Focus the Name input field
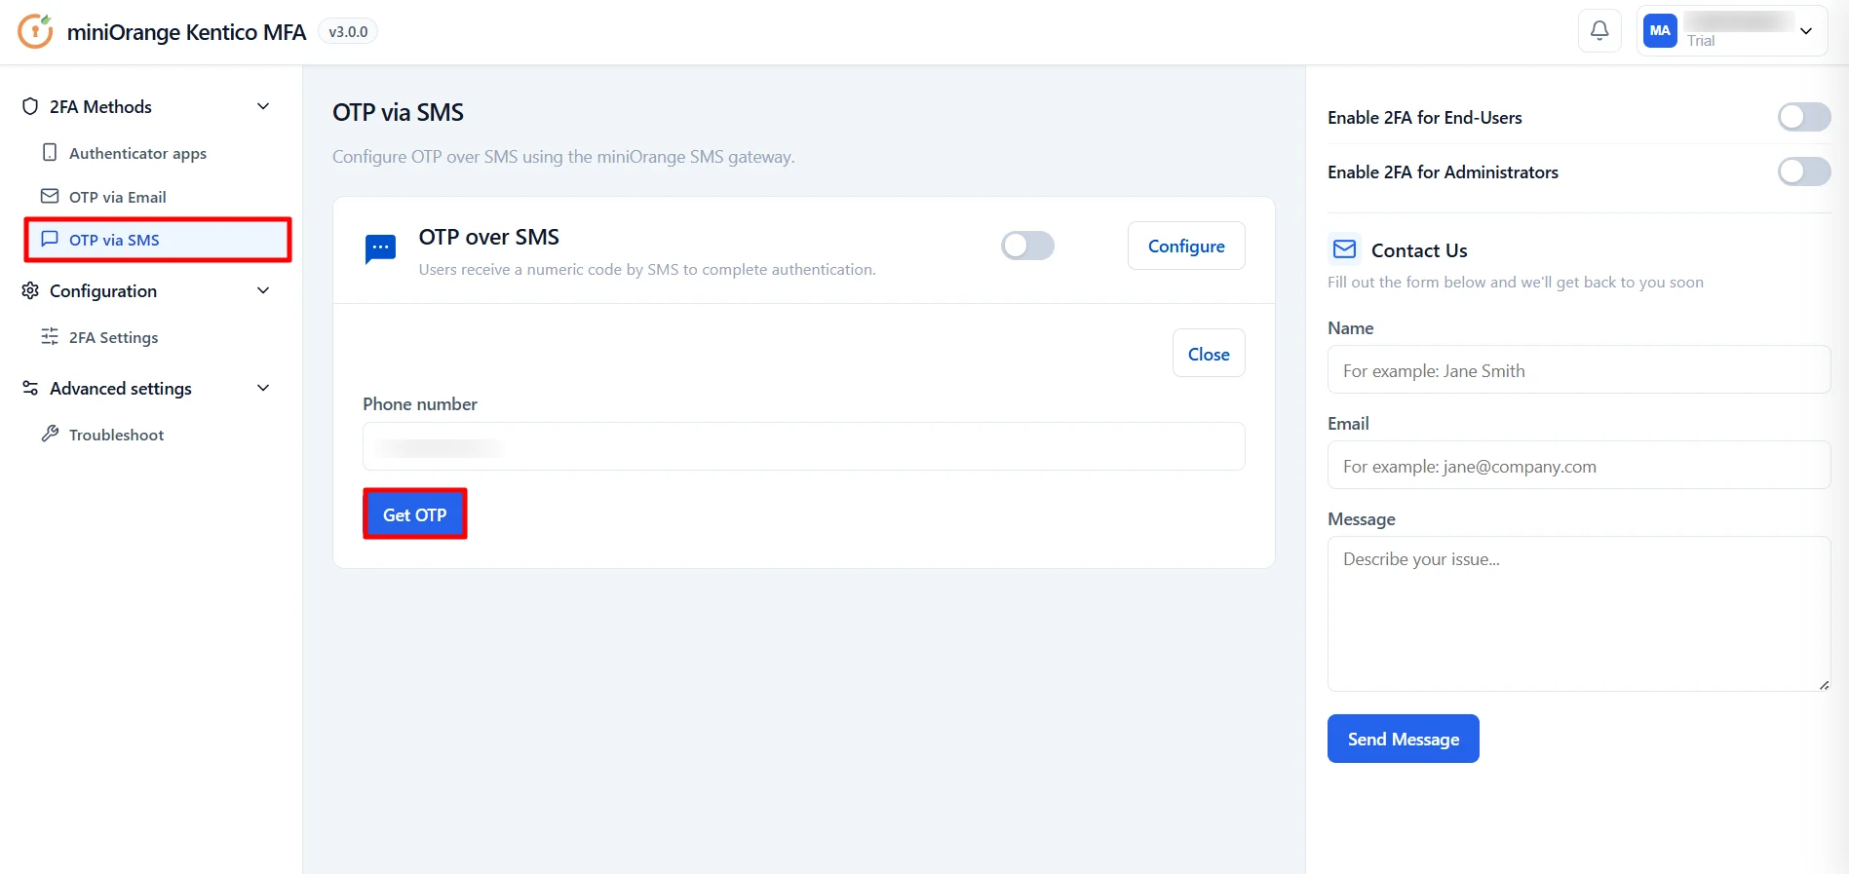Image resolution: width=1849 pixels, height=874 pixels. pyautogui.click(x=1579, y=370)
